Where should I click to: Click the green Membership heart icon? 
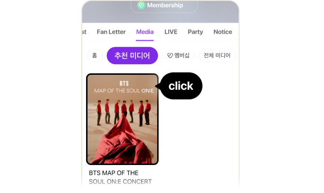[141, 5]
